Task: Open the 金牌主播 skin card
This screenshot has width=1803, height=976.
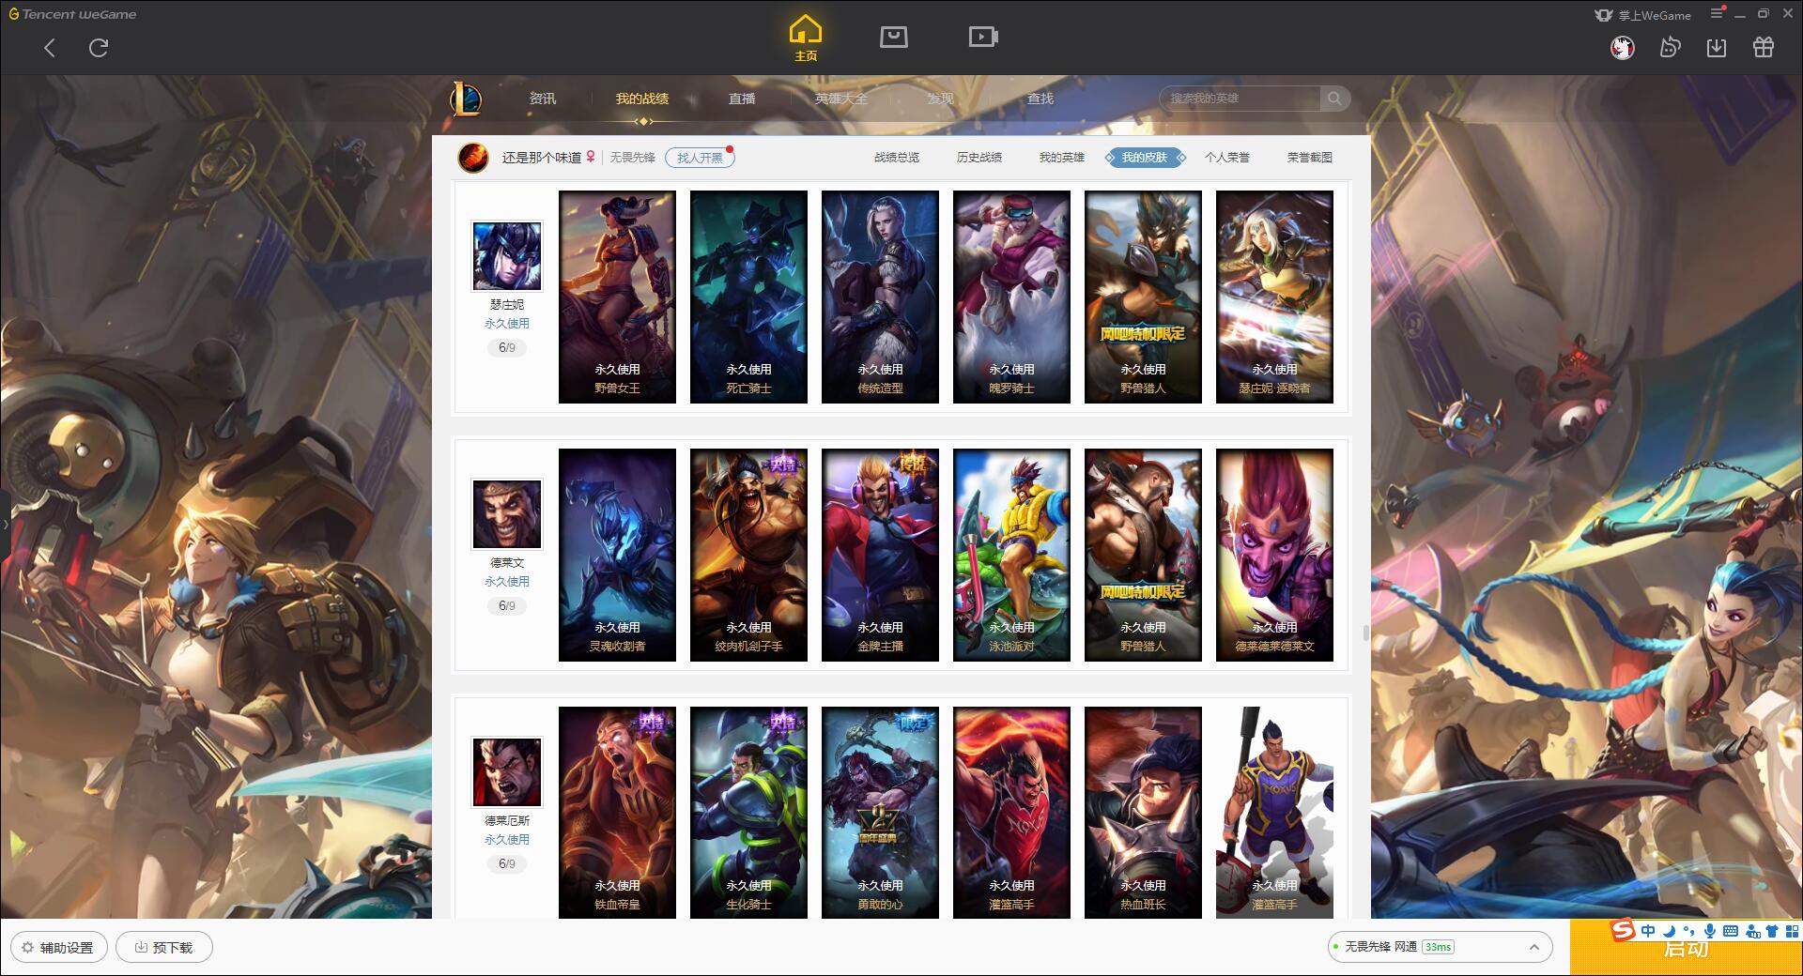Action: point(880,555)
